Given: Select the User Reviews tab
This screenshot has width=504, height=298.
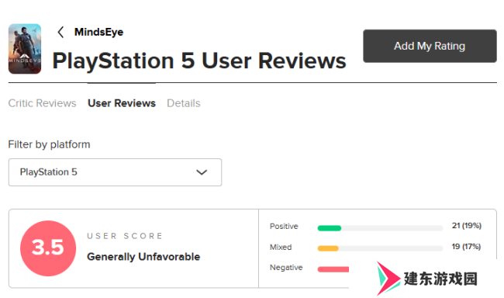Looking at the screenshot, I should tap(122, 103).
